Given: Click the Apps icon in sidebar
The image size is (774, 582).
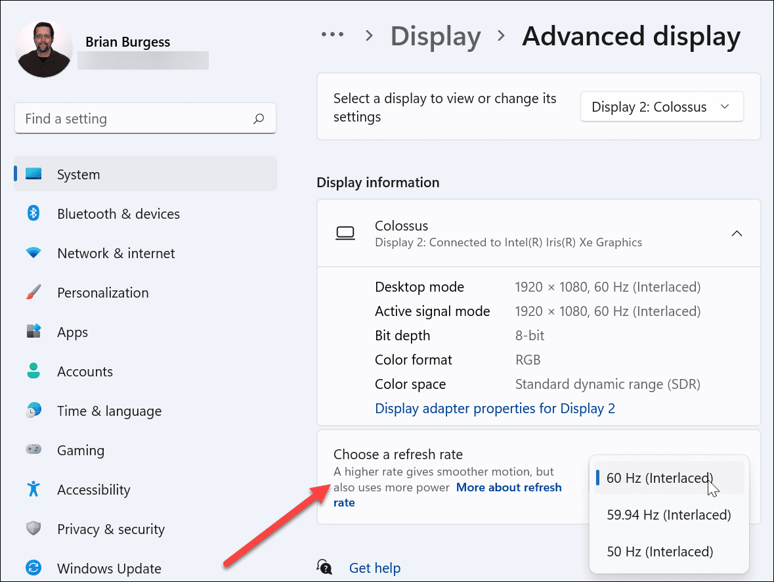Looking at the screenshot, I should tap(33, 331).
